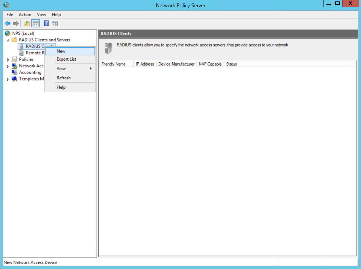Expand the Network Access Protection node
Viewport: 361px width, 269px height.
(x=8, y=66)
